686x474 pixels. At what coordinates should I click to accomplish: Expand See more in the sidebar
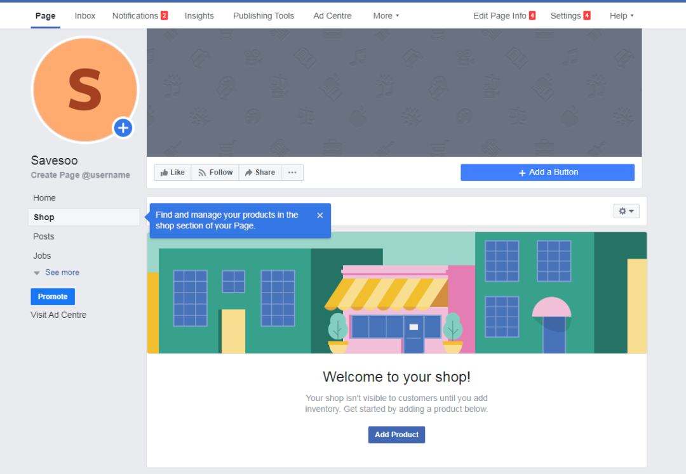pos(57,273)
